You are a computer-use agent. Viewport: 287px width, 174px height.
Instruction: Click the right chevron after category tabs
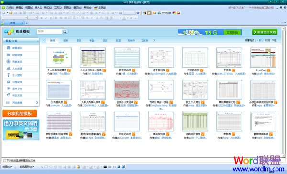coord(154,40)
